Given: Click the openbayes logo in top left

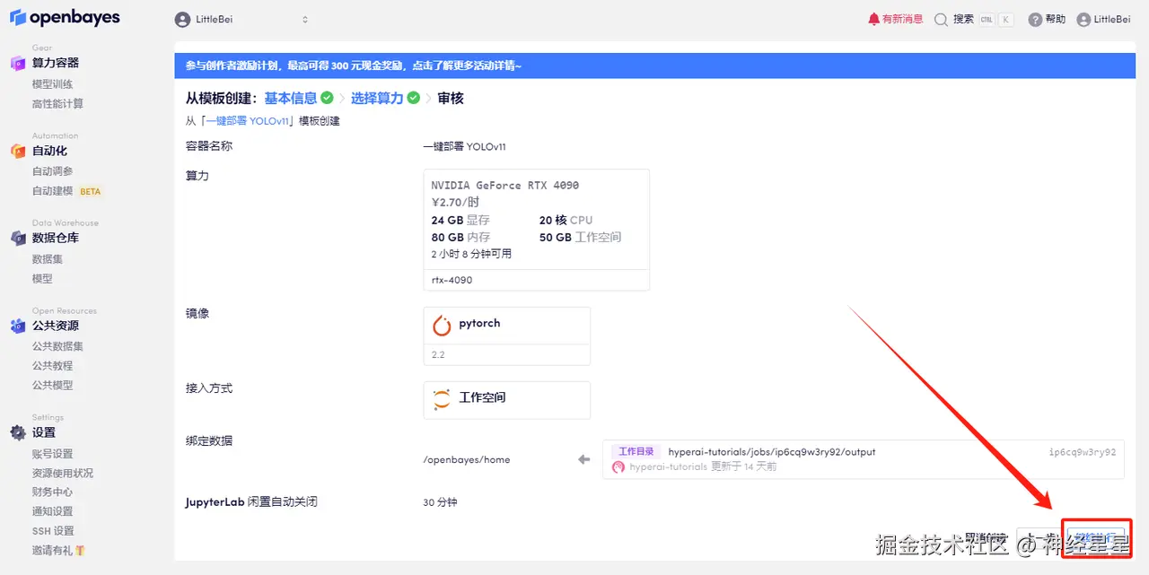Looking at the screenshot, I should pyautogui.click(x=65, y=17).
